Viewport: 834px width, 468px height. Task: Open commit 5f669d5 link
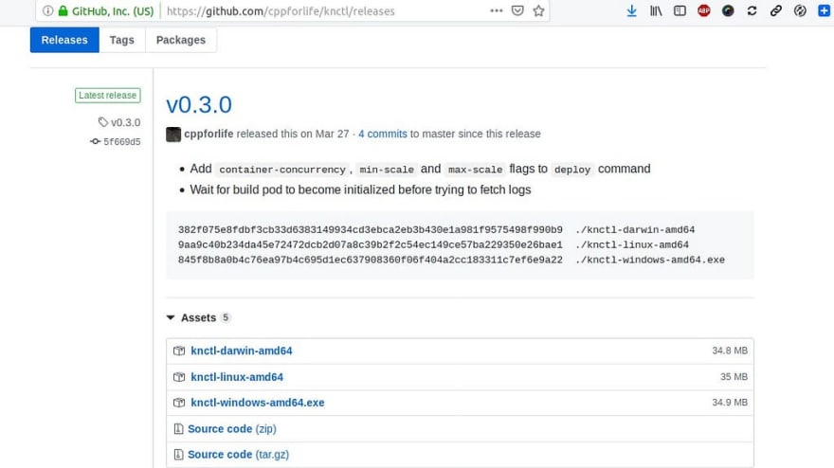click(122, 141)
